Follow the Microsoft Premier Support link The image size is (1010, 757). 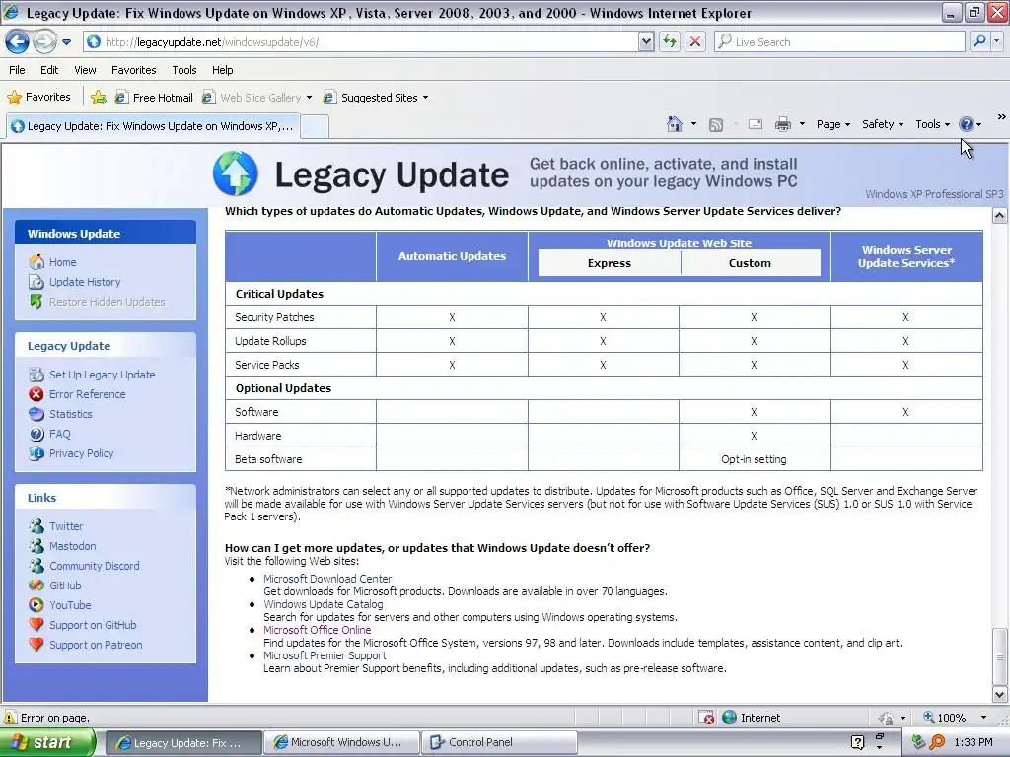pyautogui.click(x=325, y=655)
